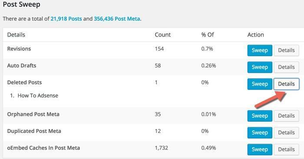
Task: Click the Count column header
Action: (163, 35)
